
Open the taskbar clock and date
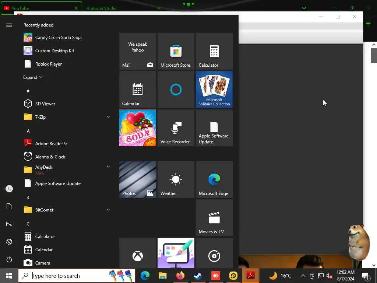tap(345, 276)
